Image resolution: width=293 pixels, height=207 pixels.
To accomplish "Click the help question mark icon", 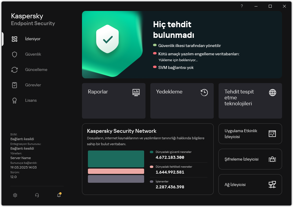I will coord(242,6).
